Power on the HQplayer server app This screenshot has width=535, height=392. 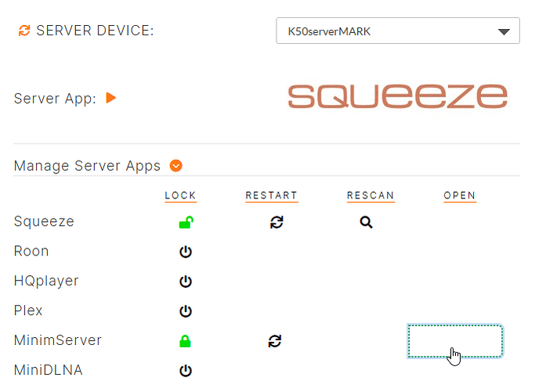pos(186,281)
